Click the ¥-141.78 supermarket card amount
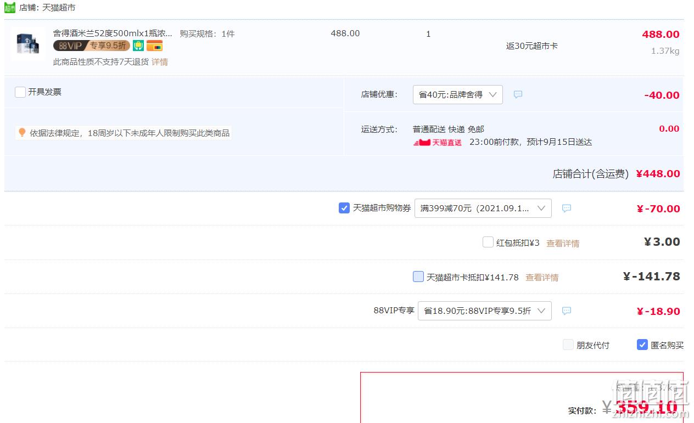 pos(652,277)
